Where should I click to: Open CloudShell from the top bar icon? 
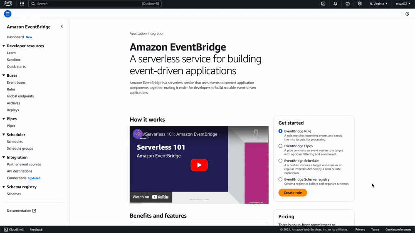tap(323, 4)
